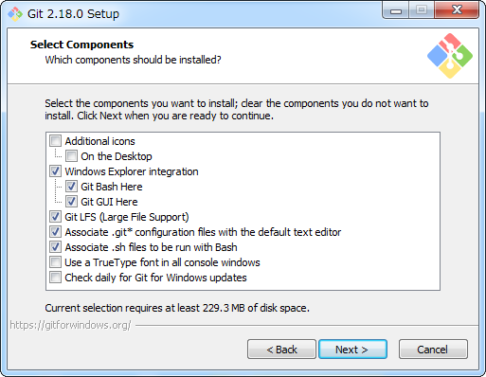Check the On the Desktop option
Viewport: 486px width, 377px height.
click(x=71, y=156)
